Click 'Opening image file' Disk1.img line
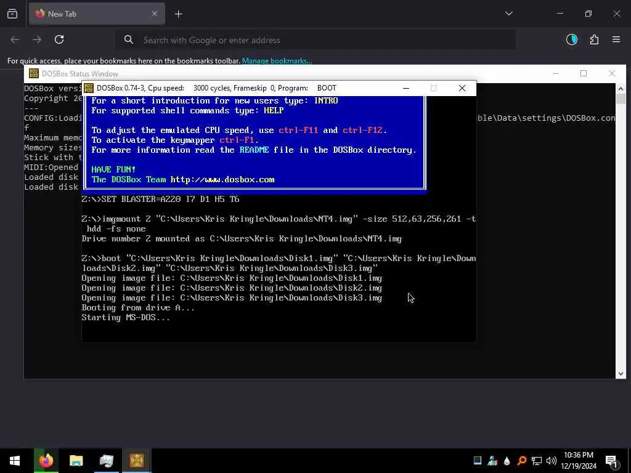 232,278
